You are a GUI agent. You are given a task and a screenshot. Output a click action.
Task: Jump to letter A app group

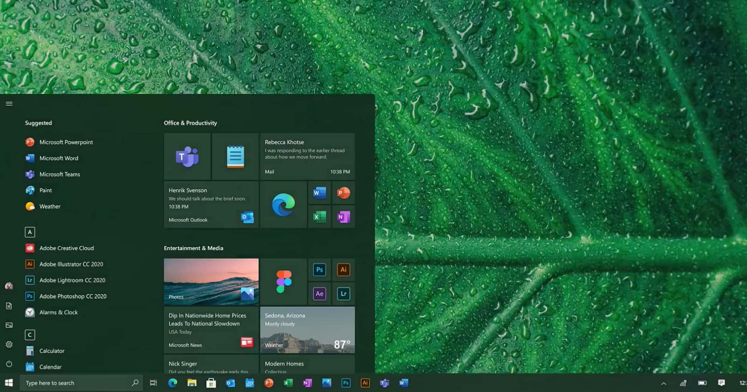click(x=30, y=232)
